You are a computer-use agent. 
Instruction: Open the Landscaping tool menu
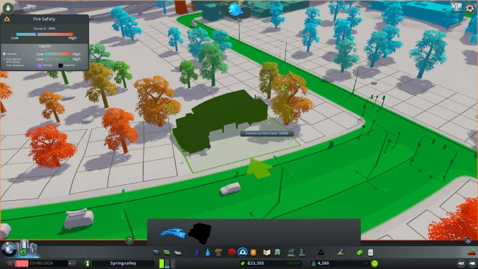(x=341, y=252)
